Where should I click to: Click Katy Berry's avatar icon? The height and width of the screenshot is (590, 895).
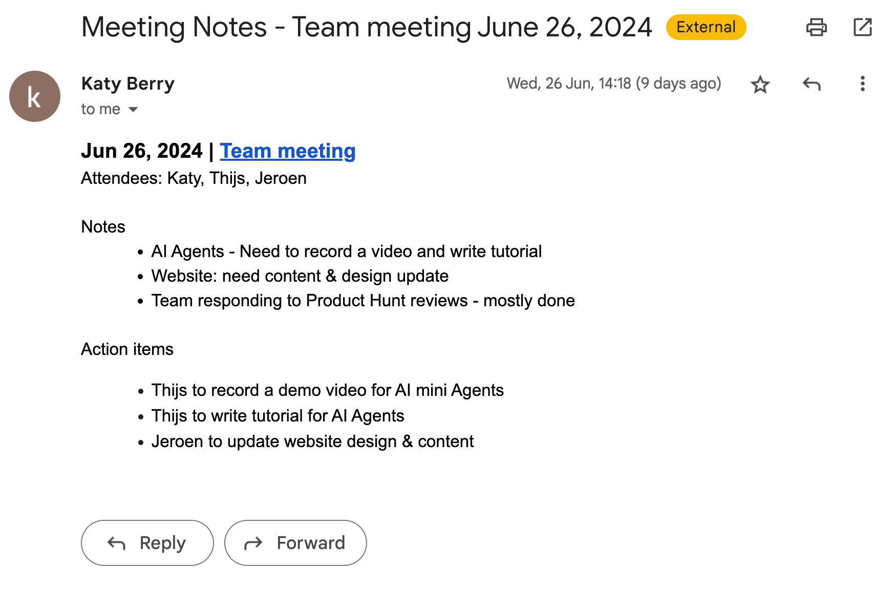(x=34, y=96)
